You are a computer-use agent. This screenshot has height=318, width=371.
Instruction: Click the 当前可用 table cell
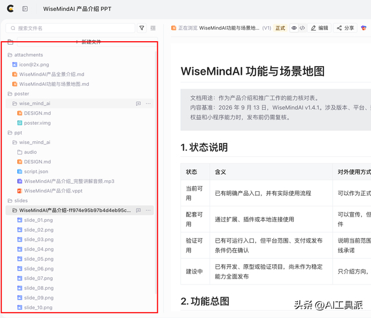[x=194, y=193]
